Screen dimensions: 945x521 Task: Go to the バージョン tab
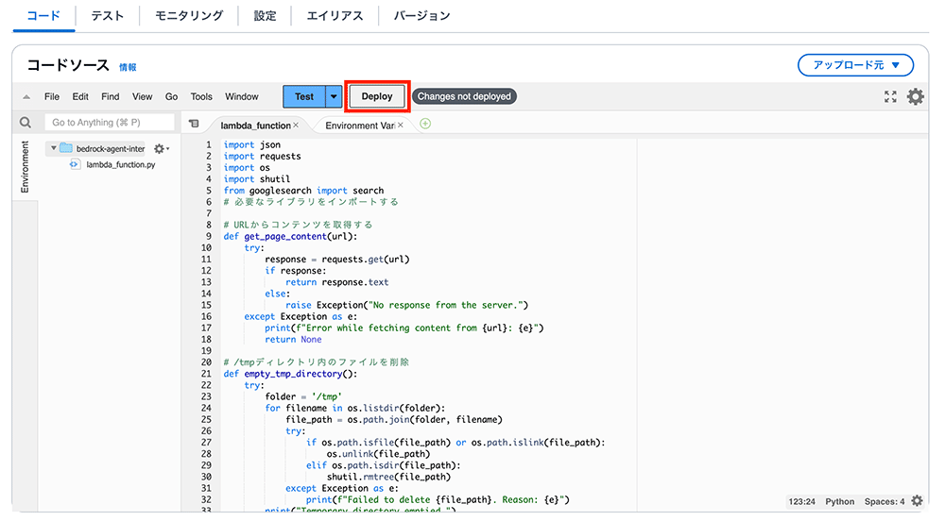(x=421, y=16)
